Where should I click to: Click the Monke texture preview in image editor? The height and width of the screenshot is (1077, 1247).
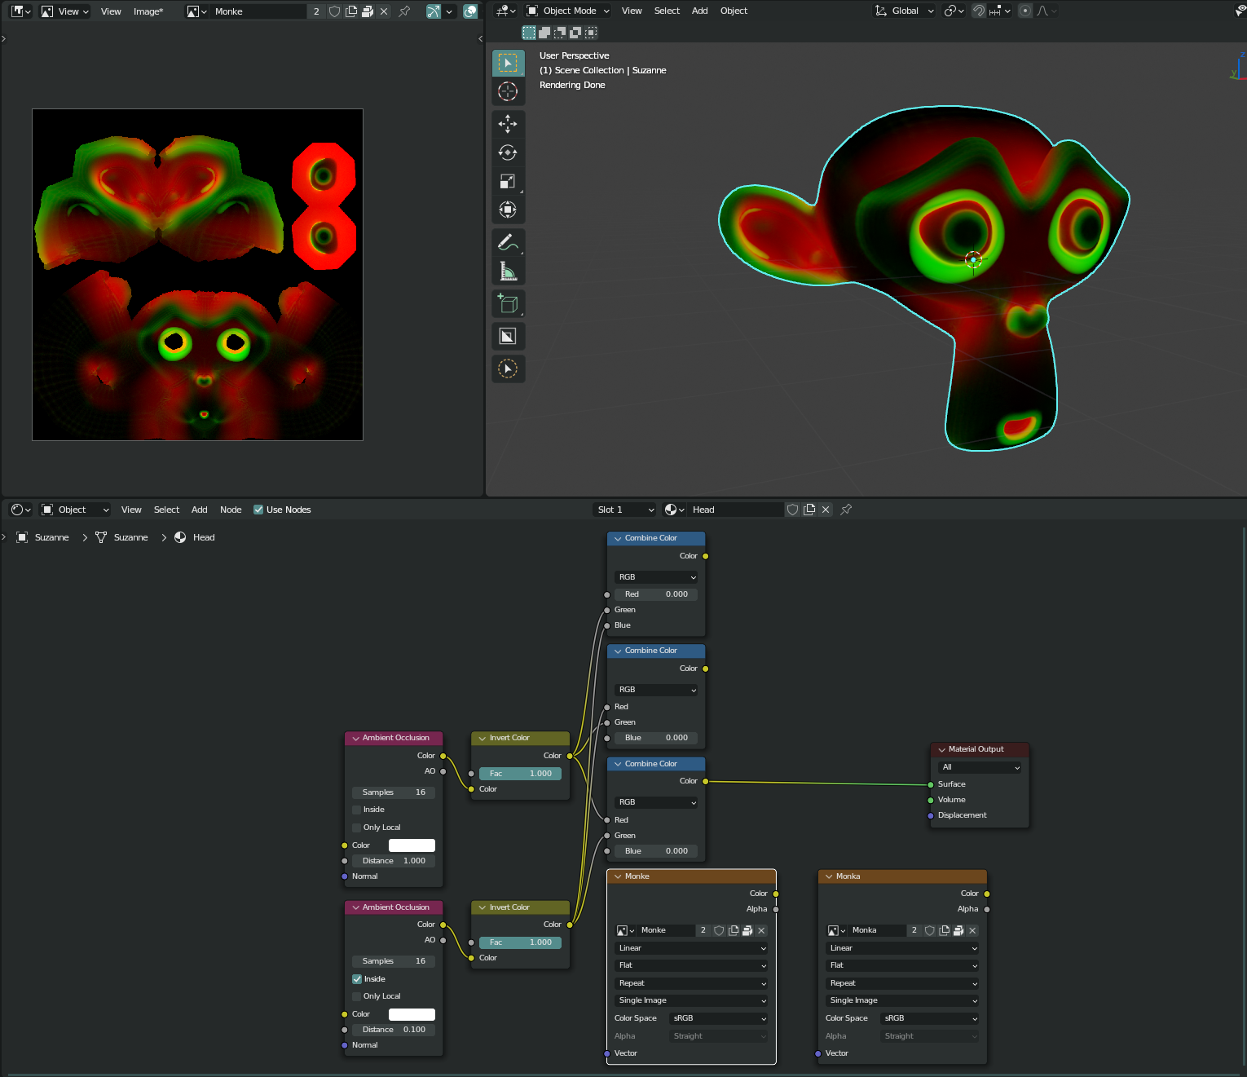pyautogui.click(x=197, y=275)
